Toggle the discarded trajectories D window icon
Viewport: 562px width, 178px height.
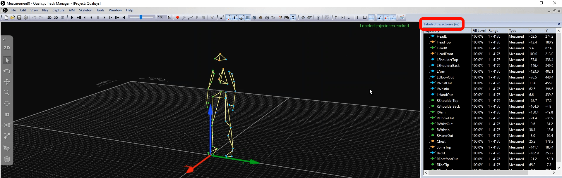coord(393,18)
